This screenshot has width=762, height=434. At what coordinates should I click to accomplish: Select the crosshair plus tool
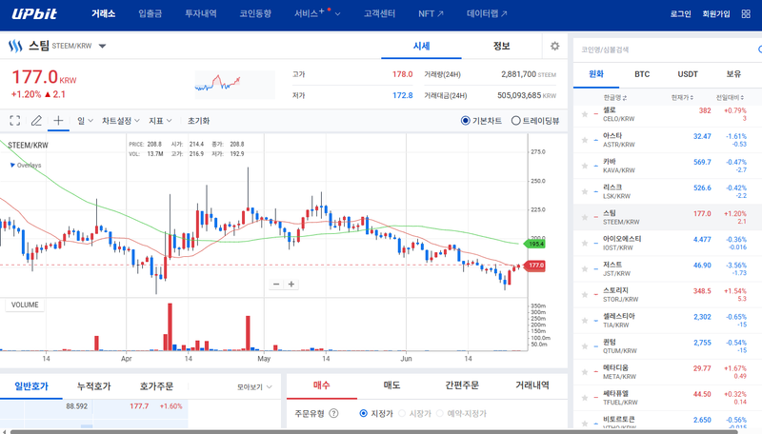click(x=58, y=120)
